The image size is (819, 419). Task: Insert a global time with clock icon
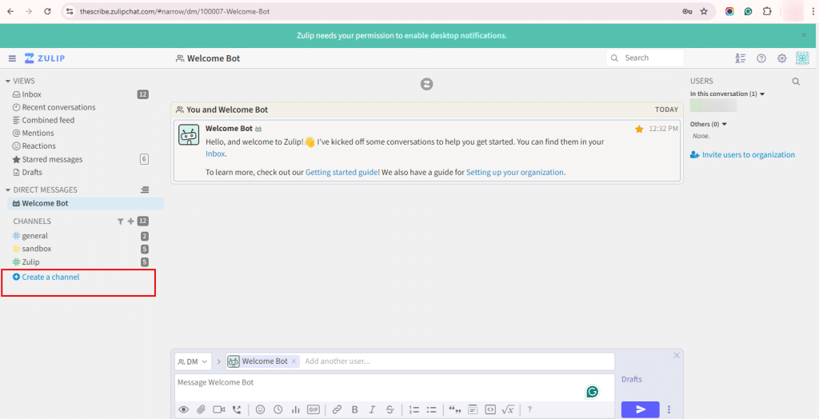[x=278, y=409]
